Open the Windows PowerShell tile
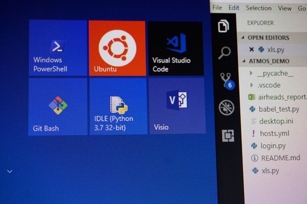The image size is (307, 204). tap(58, 48)
